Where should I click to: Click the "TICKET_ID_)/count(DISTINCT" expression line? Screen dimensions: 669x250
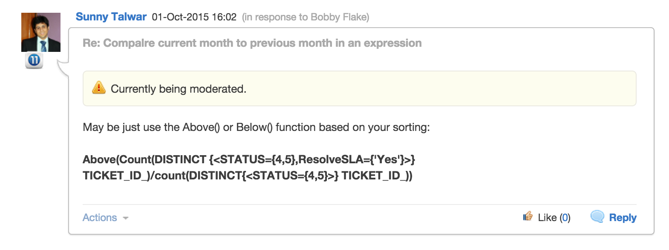coord(162,176)
